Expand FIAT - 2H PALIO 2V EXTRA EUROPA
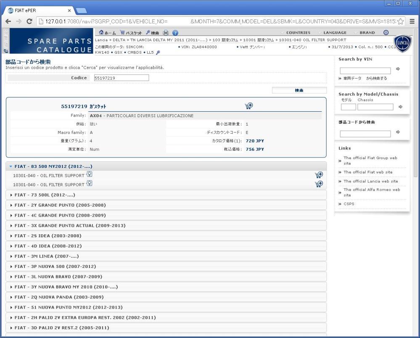 (166, 317)
